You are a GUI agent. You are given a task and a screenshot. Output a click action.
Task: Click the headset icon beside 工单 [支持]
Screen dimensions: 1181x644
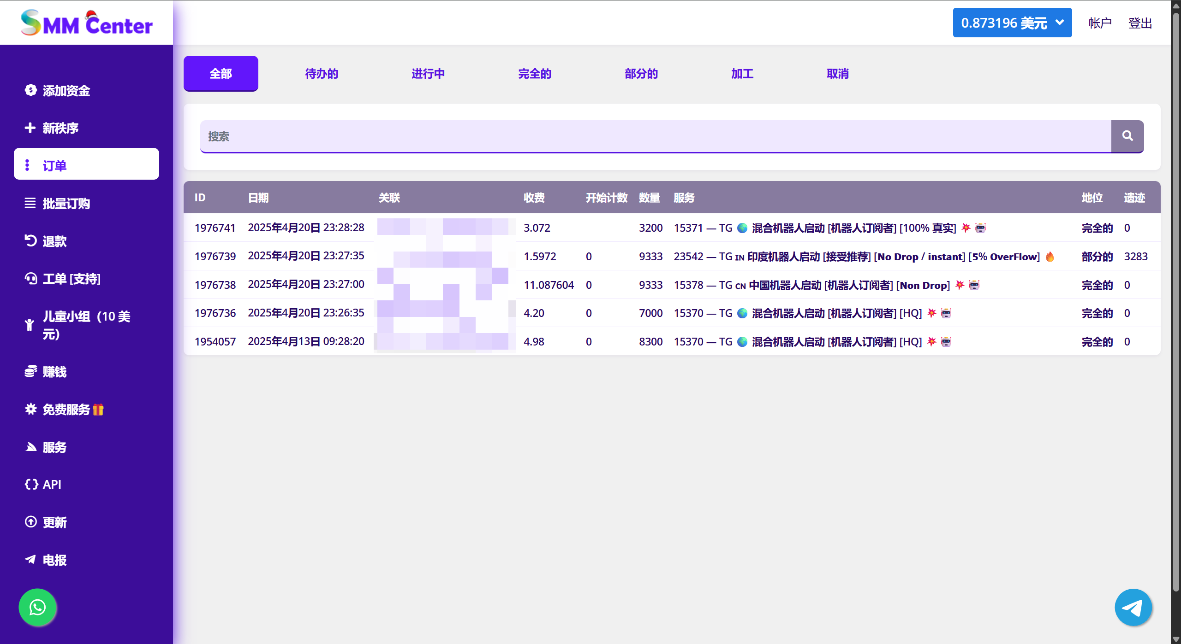click(x=30, y=278)
